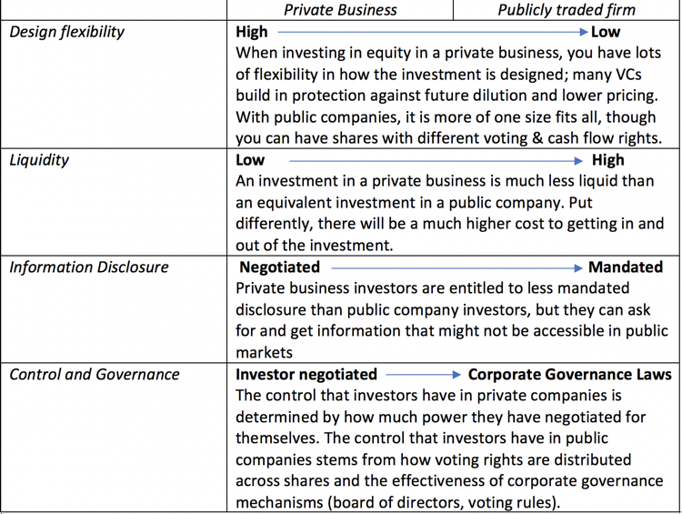Viewport: 682px width, 514px height.
Task: Click the bold 'Investor negotiated' label
Action: (x=306, y=374)
